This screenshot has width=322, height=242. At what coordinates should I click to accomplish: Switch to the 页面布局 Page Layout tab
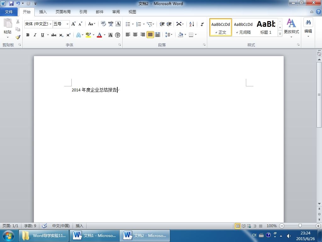coord(63,12)
